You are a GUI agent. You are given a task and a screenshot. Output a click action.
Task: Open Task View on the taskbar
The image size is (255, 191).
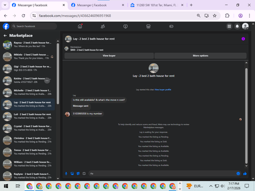[18, 186]
